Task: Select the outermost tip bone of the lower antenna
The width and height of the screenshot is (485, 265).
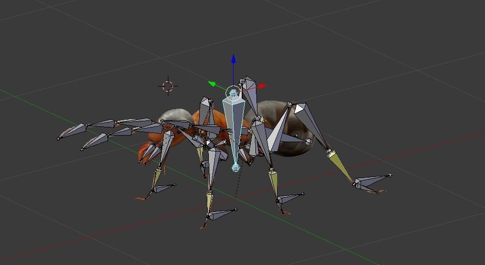Action: click(x=95, y=142)
